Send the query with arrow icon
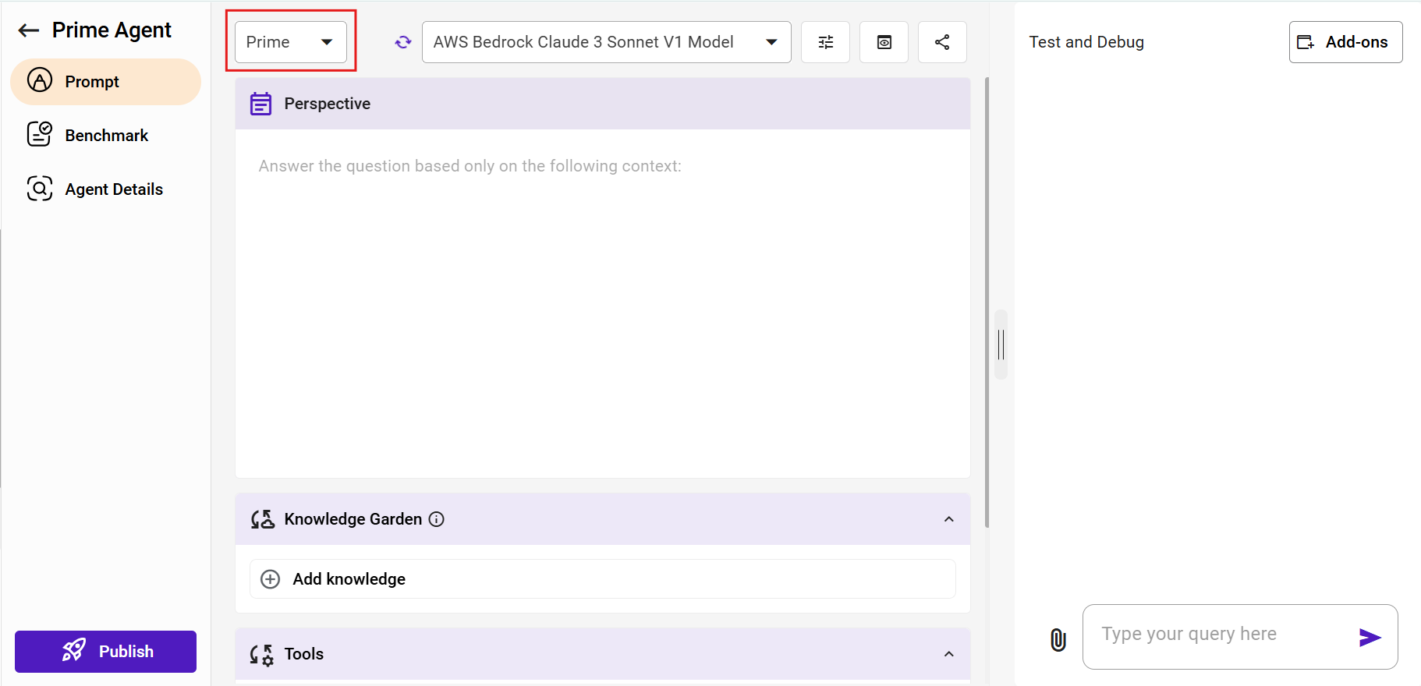Screen dimensions: 1421x686 pyautogui.click(x=1370, y=637)
